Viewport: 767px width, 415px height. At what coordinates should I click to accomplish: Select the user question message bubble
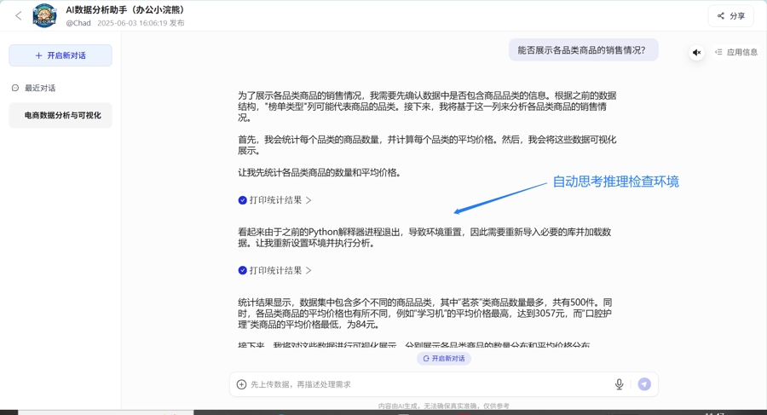(x=583, y=50)
